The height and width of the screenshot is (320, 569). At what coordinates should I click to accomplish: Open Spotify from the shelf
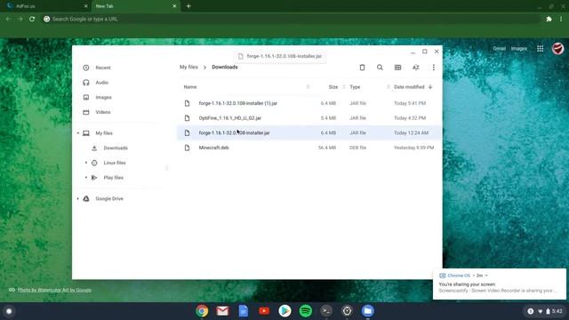306,311
